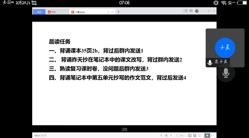Switch to the 首页 home tab
This screenshot has width=249, height=138.
[x=39, y=12]
